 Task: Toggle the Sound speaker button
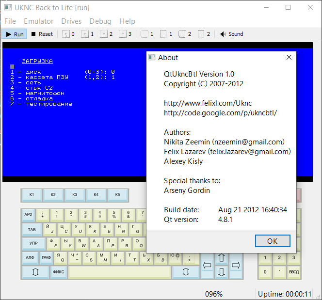[232, 34]
